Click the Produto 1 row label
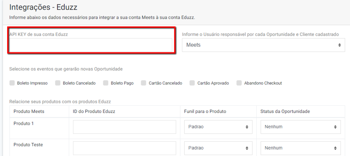Viewport: 350px width, 156px height. [24, 123]
